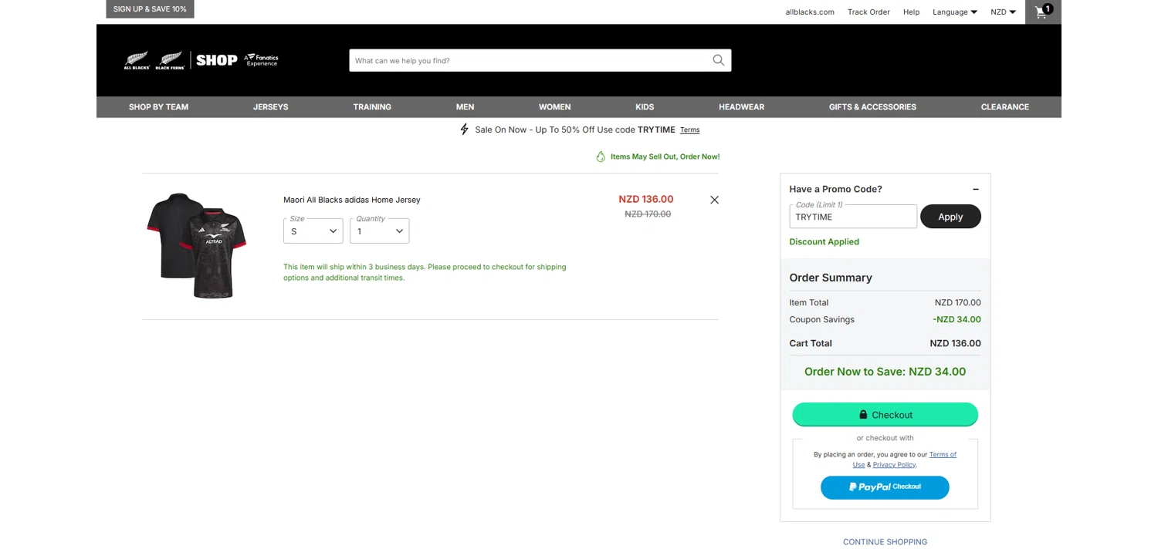Open the Privacy Policy link
Image resolution: width=1158 pixels, height=549 pixels.
click(x=894, y=465)
